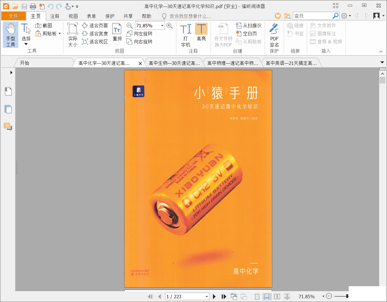The image size is (387, 302).
Task: Open the search settings gear dropdown
Action: (346, 16)
